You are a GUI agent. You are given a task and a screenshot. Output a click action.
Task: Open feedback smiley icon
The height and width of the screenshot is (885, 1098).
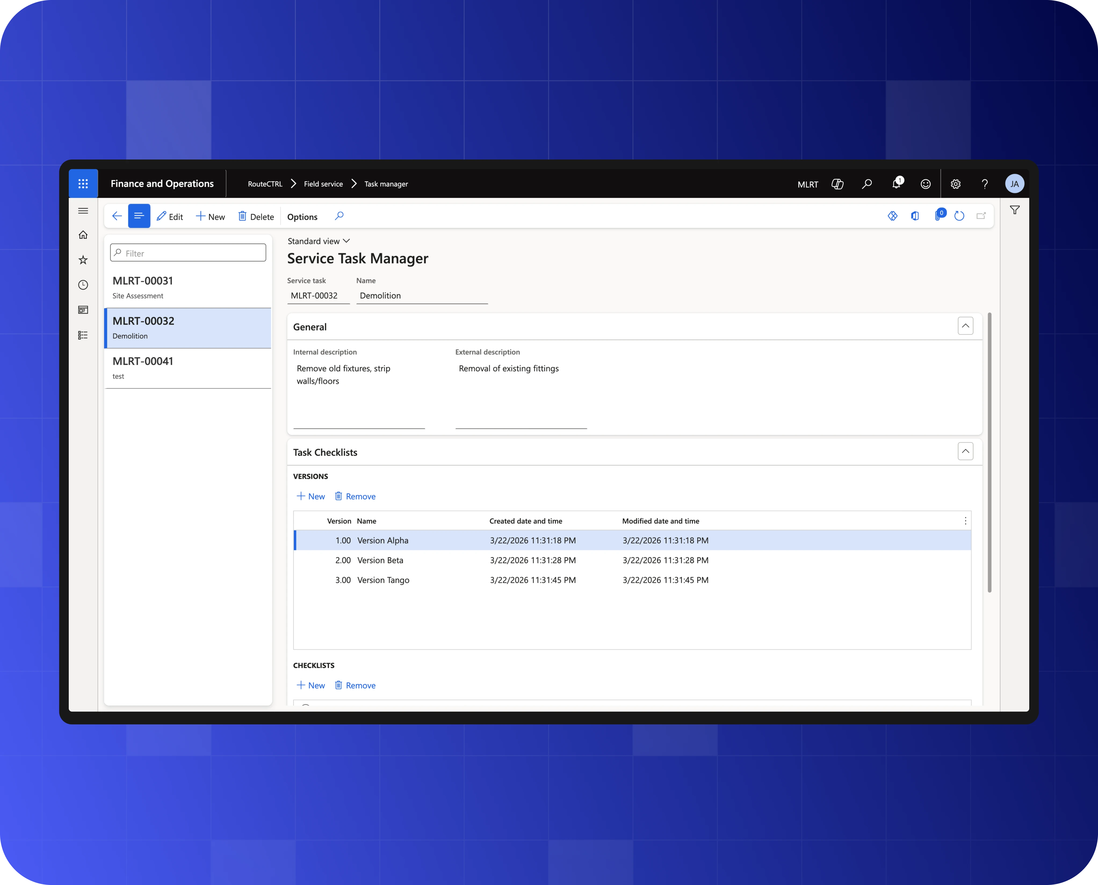(926, 184)
